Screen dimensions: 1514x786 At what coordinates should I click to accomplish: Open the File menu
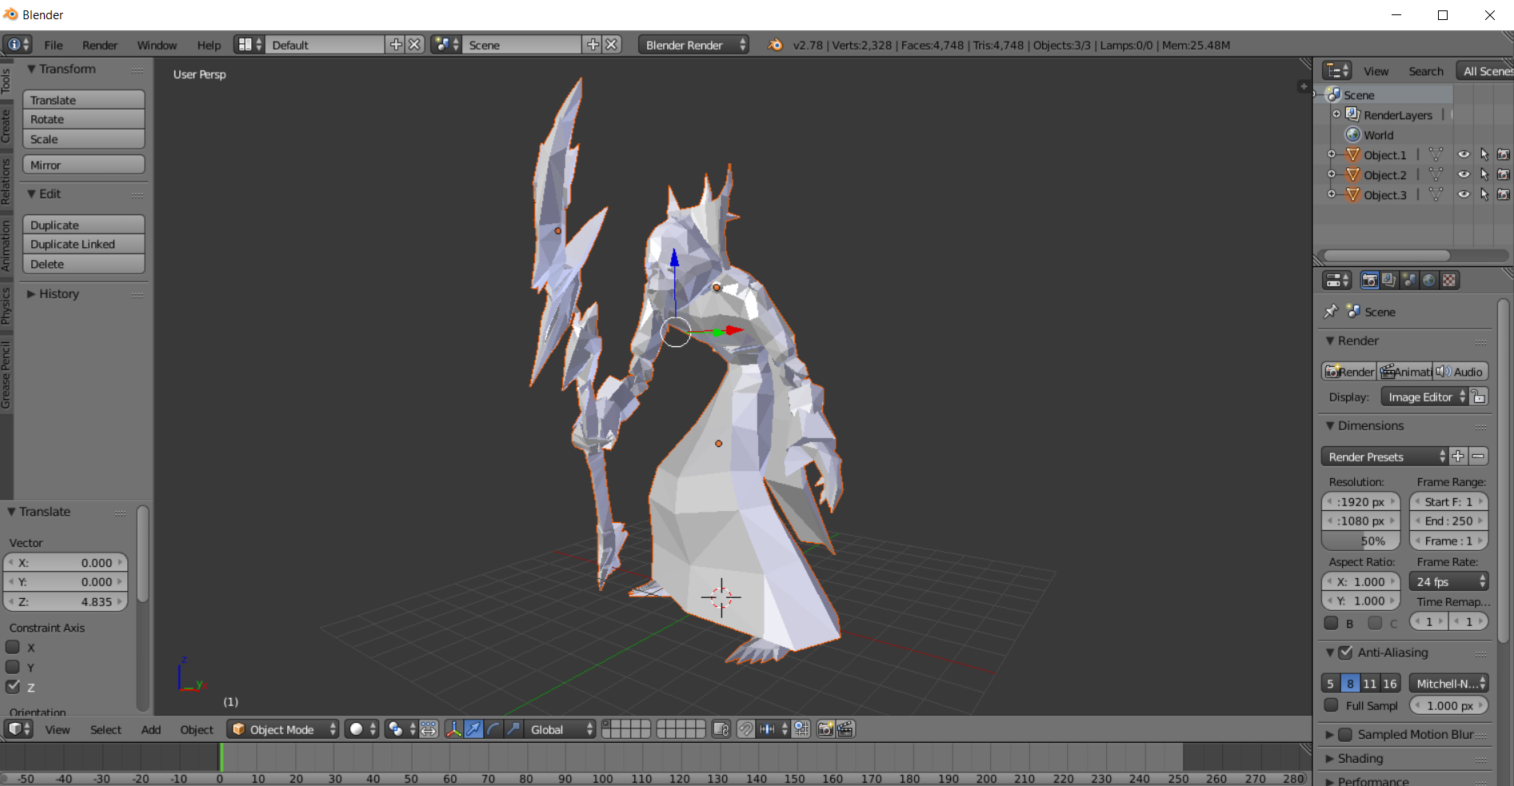[54, 45]
